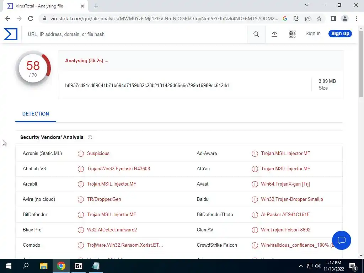Click info icon next to Security Vendors' Analysis
This screenshot has width=364, height=273.
[x=90, y=137]
